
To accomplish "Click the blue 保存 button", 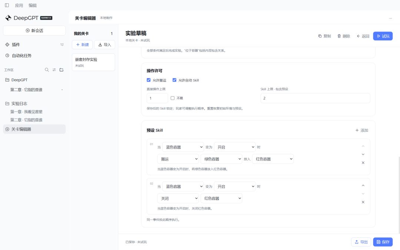I will click(383, 242).
